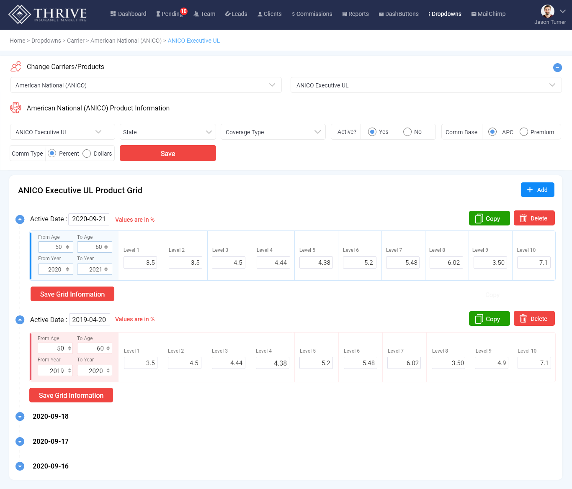Open DashButtons in the navbar

coord(399,14)
